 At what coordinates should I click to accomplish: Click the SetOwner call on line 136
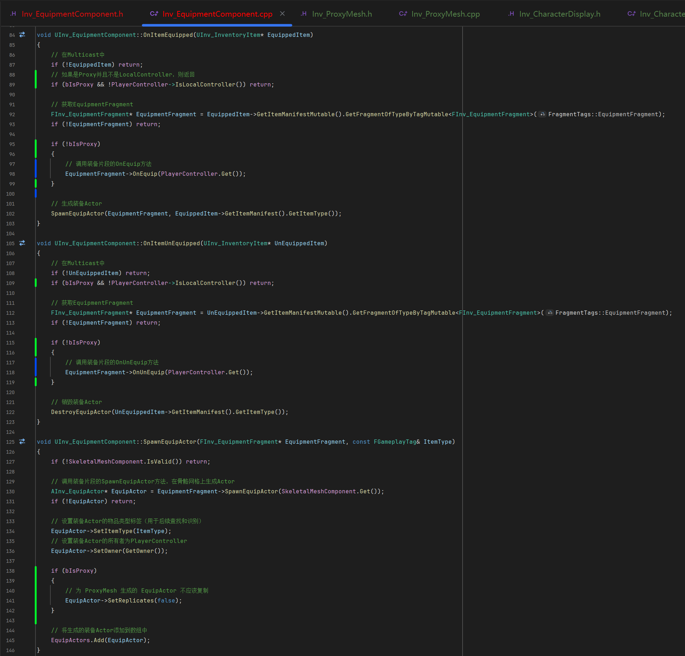tap(107, 551)
